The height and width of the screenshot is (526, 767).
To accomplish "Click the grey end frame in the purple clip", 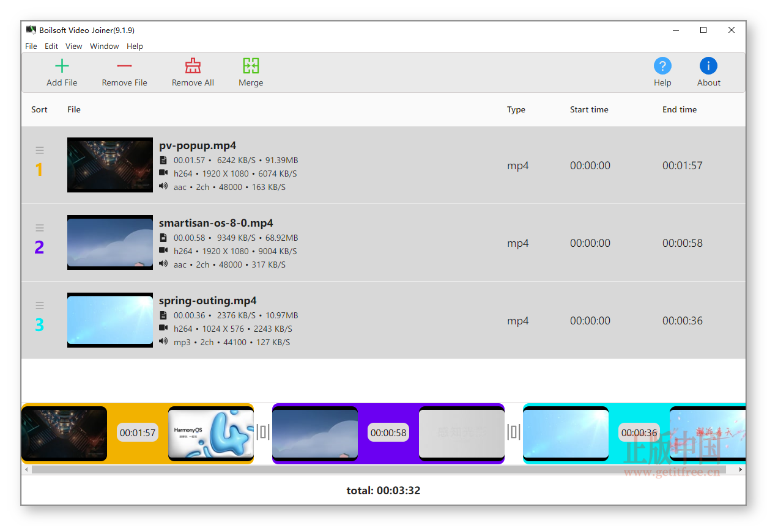I will (462, 434).
